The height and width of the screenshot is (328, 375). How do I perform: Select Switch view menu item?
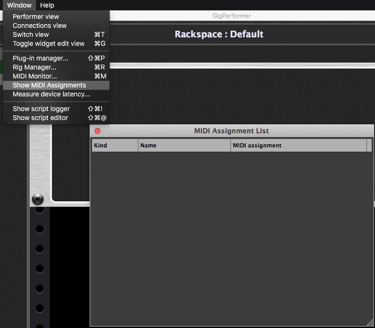[x=56, y=35]
